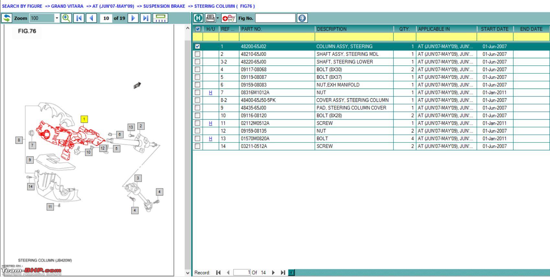Click the APPLICABLE IN column header
Screen dimensions: 550x277
coord(446,29)
